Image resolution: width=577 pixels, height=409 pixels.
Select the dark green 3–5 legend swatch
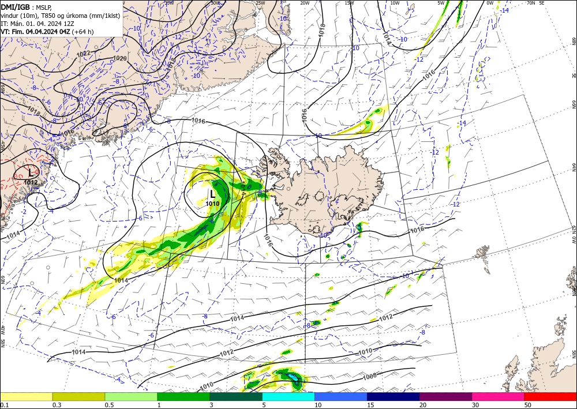click(x=236, y=396)
